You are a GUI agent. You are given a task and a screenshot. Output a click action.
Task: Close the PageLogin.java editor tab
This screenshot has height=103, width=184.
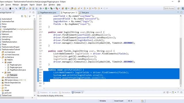point(76,13)
